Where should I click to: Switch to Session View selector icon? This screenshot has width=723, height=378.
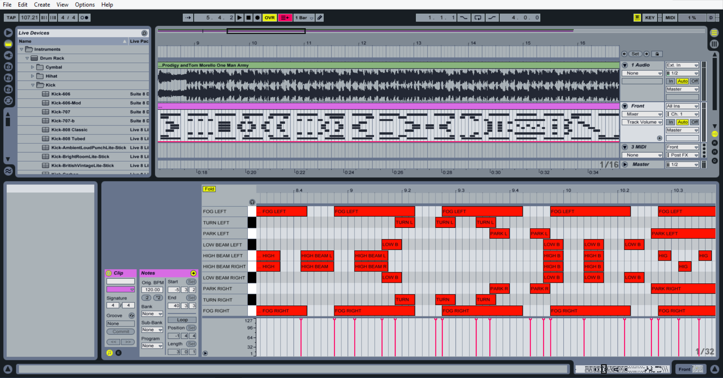click(714, 44)
